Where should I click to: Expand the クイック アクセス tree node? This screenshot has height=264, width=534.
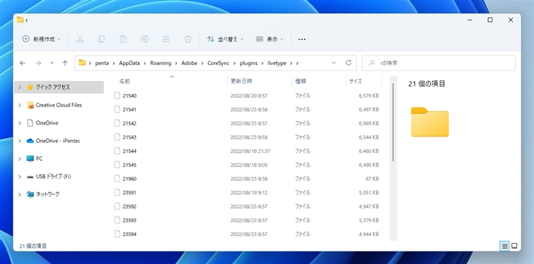click(x=20, y=88)
